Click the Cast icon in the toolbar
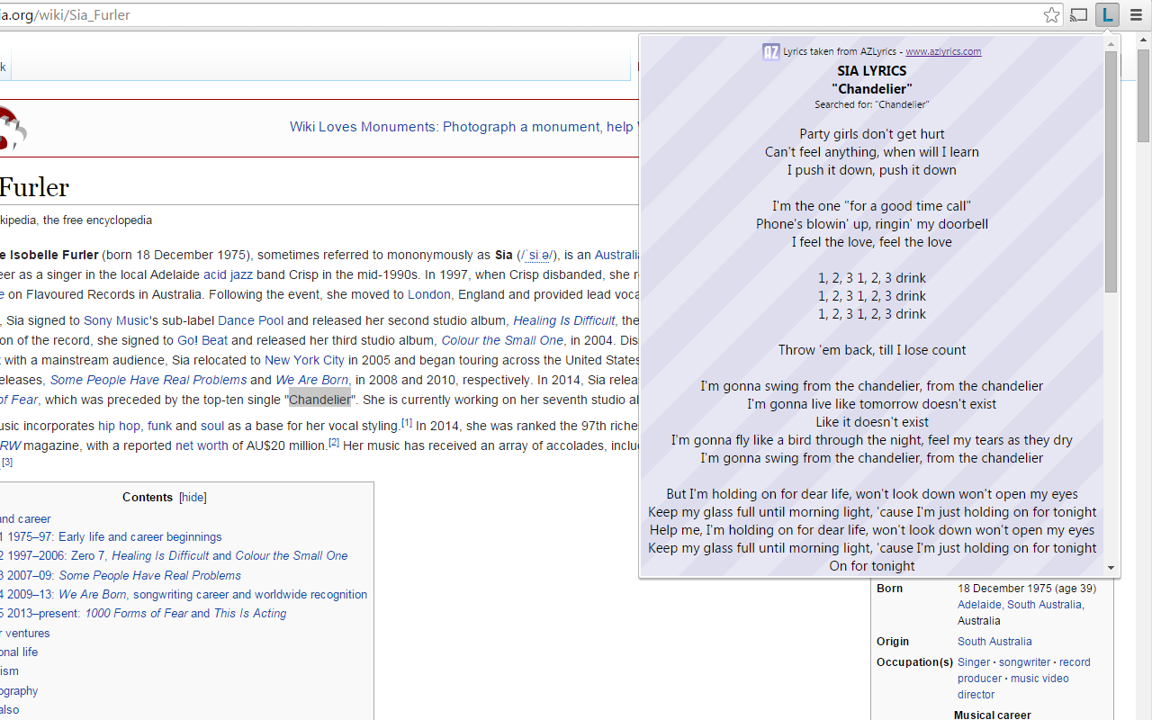This screenshot has width=1152, height=720. pyautogui.click(x=1078, y=15)
